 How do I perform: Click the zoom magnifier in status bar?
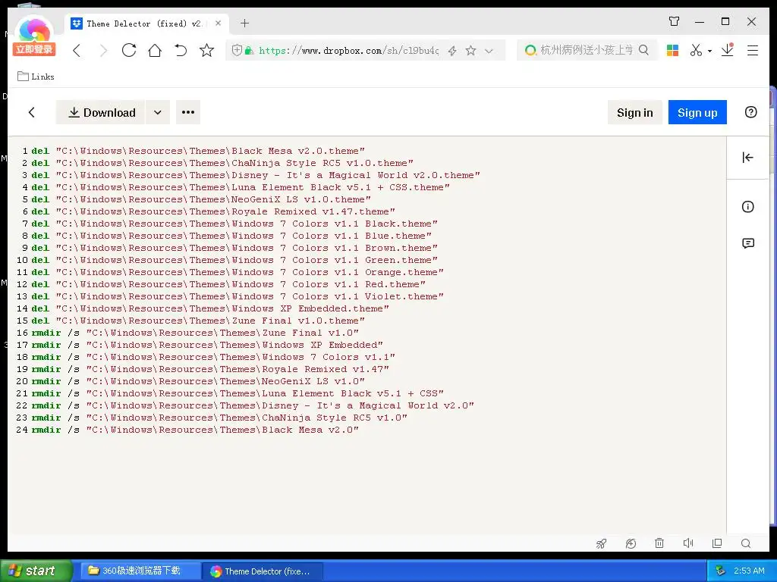tap(746, 543)
